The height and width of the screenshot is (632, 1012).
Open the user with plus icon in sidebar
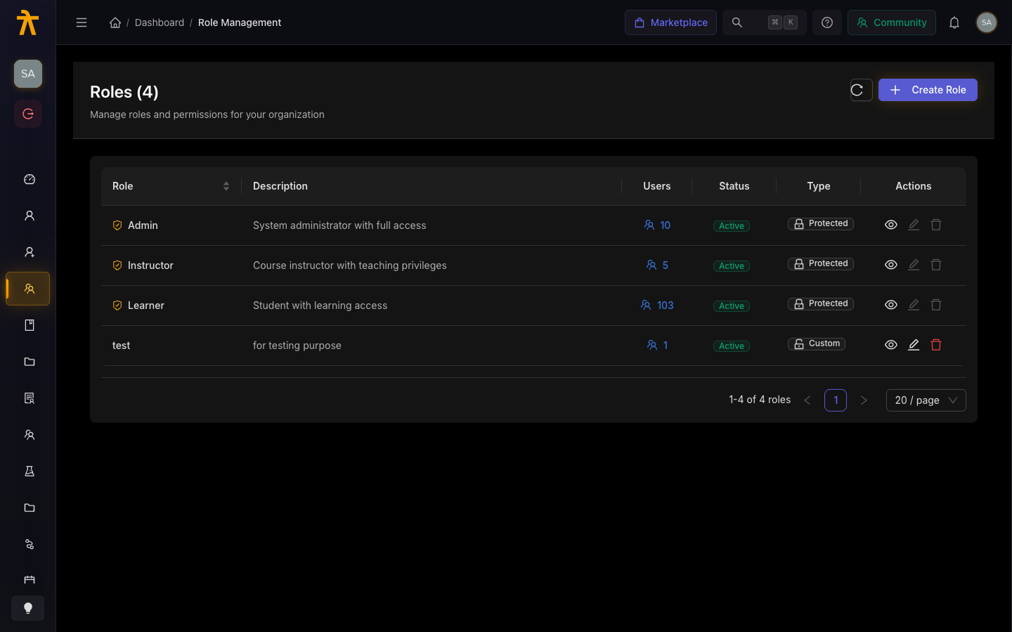click(x=30, y=252)
